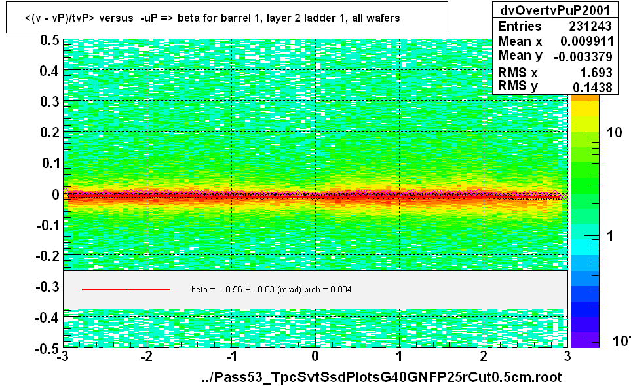This screenshot has width=631, height=386.
Task: Click y-axis label 0.4
Action: (50, 71)
